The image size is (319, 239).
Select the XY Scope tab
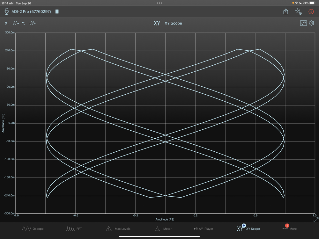coord(248,228)
